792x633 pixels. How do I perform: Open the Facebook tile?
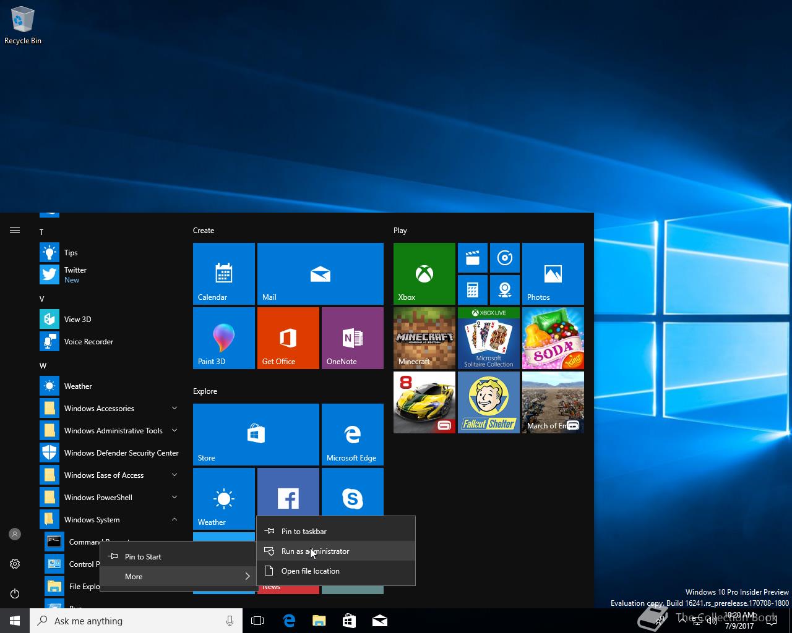[288, 492]
